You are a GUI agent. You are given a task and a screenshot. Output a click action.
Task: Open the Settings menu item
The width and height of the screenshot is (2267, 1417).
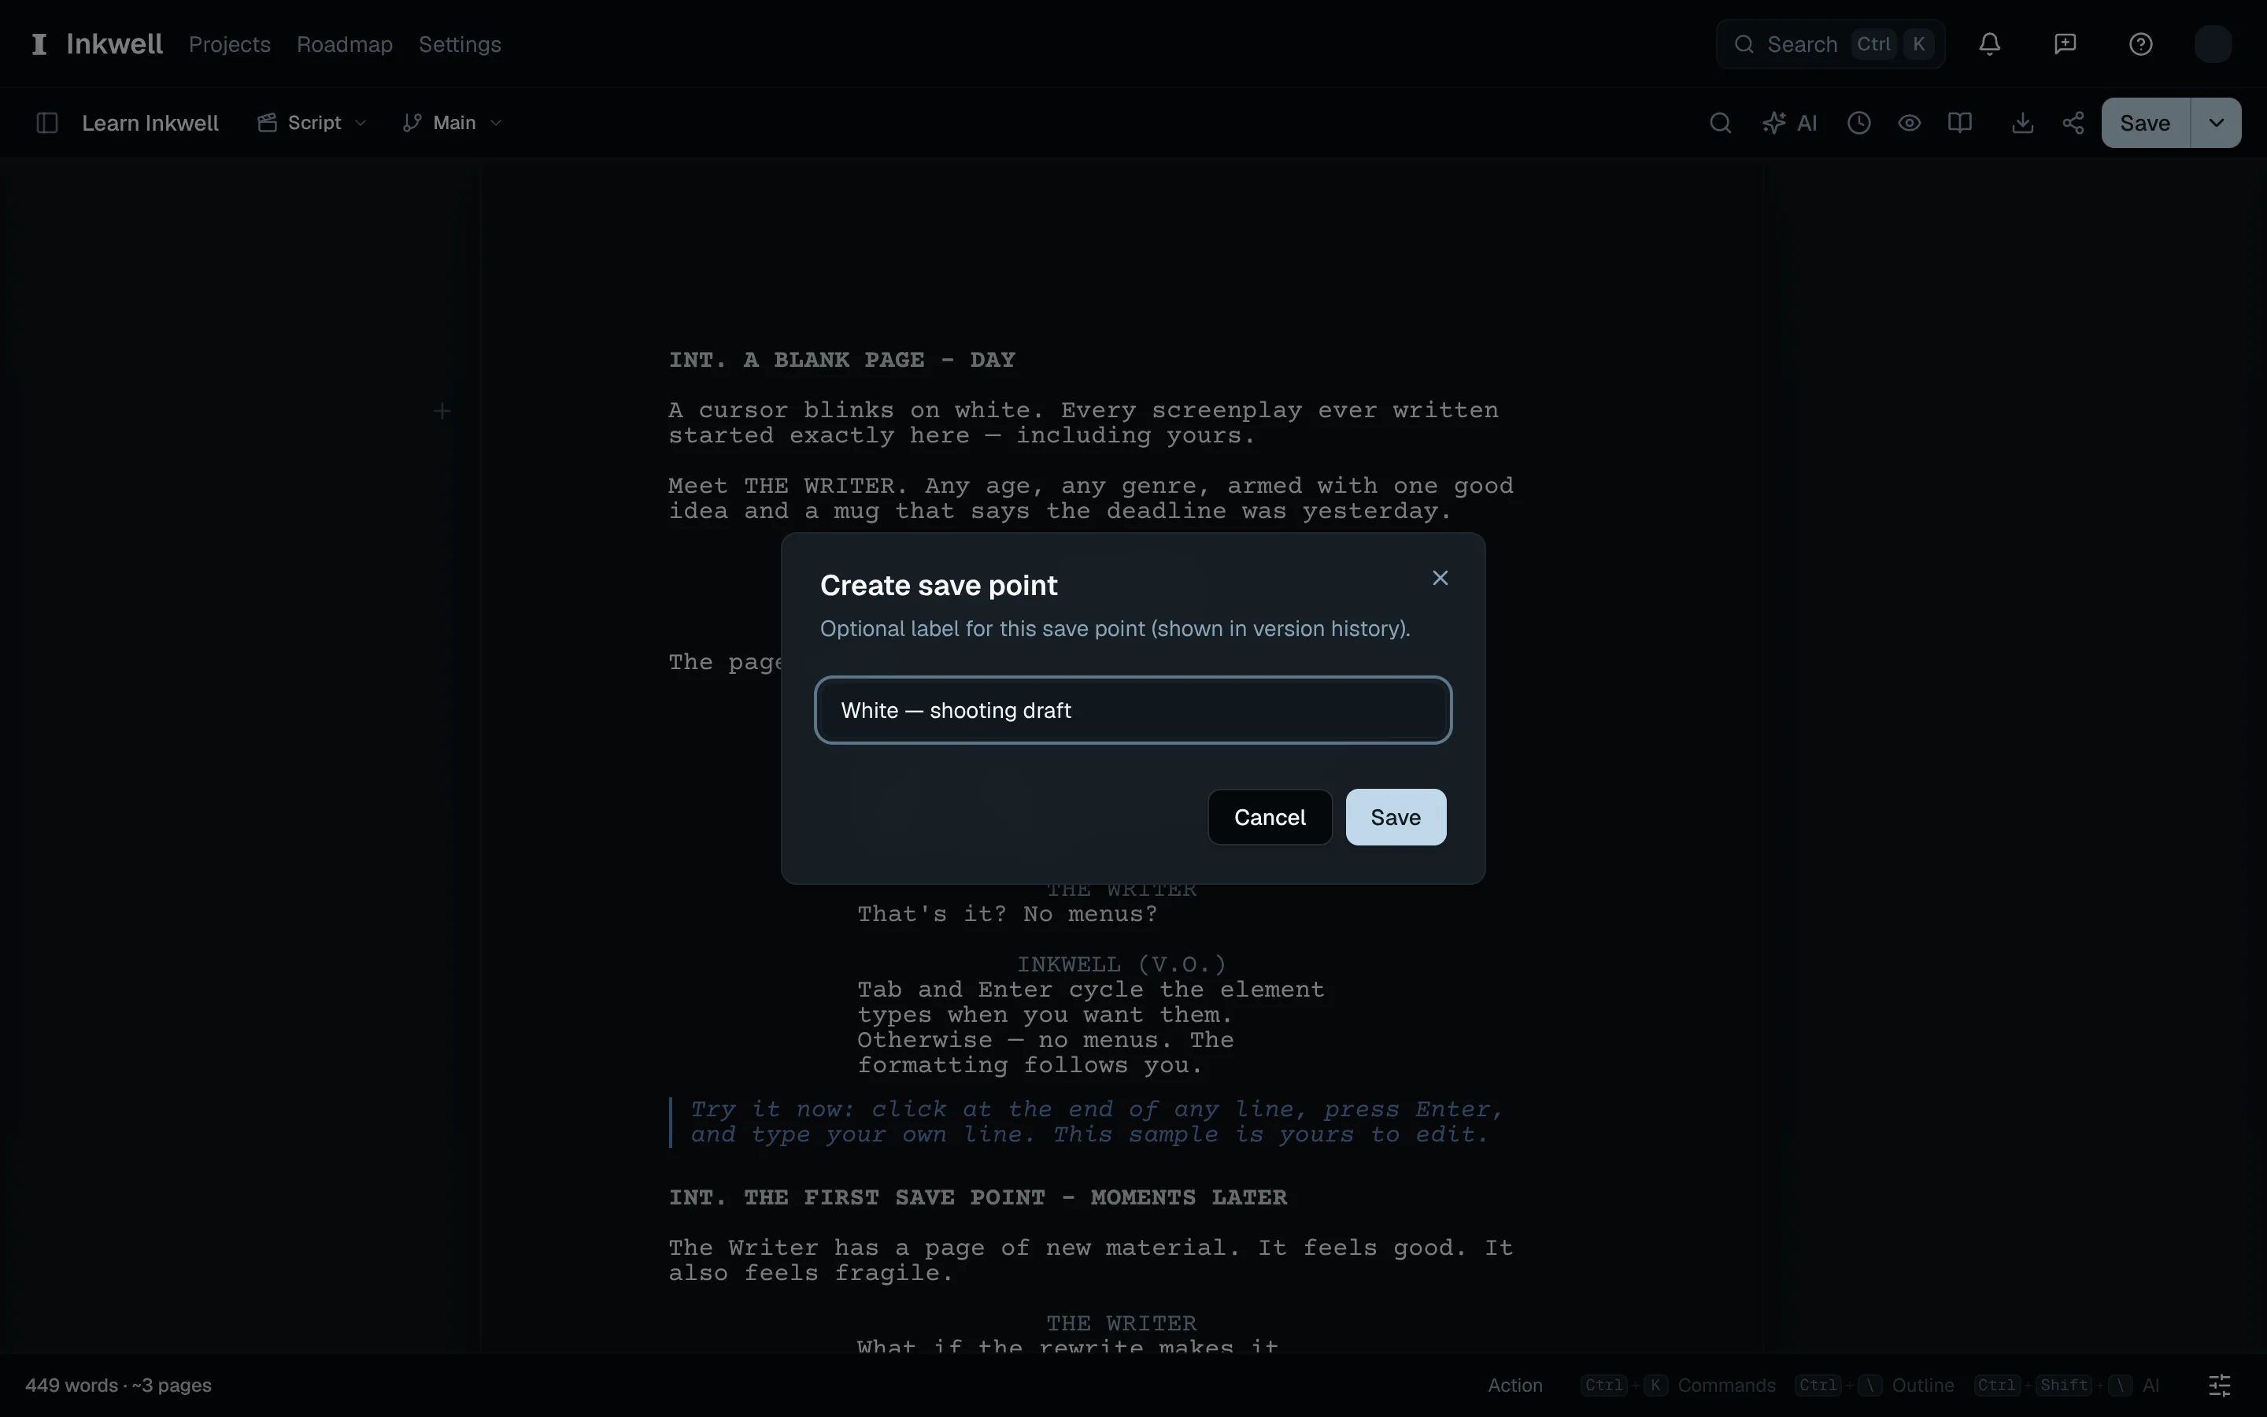(x=460, y=44)
